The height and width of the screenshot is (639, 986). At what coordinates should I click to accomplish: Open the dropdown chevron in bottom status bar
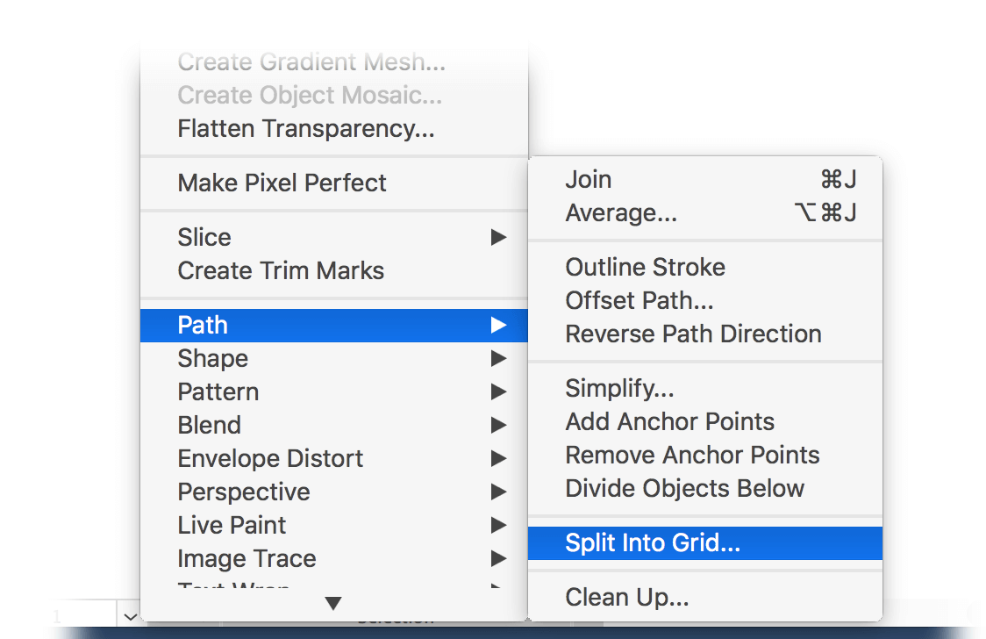click(x=130, y=616)
